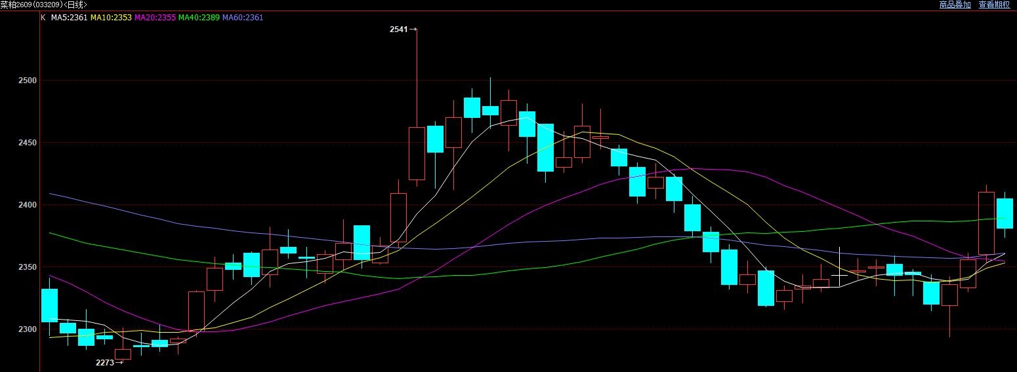Click the 2350 price axis label

pyautogui.click(x=27, y=267)
